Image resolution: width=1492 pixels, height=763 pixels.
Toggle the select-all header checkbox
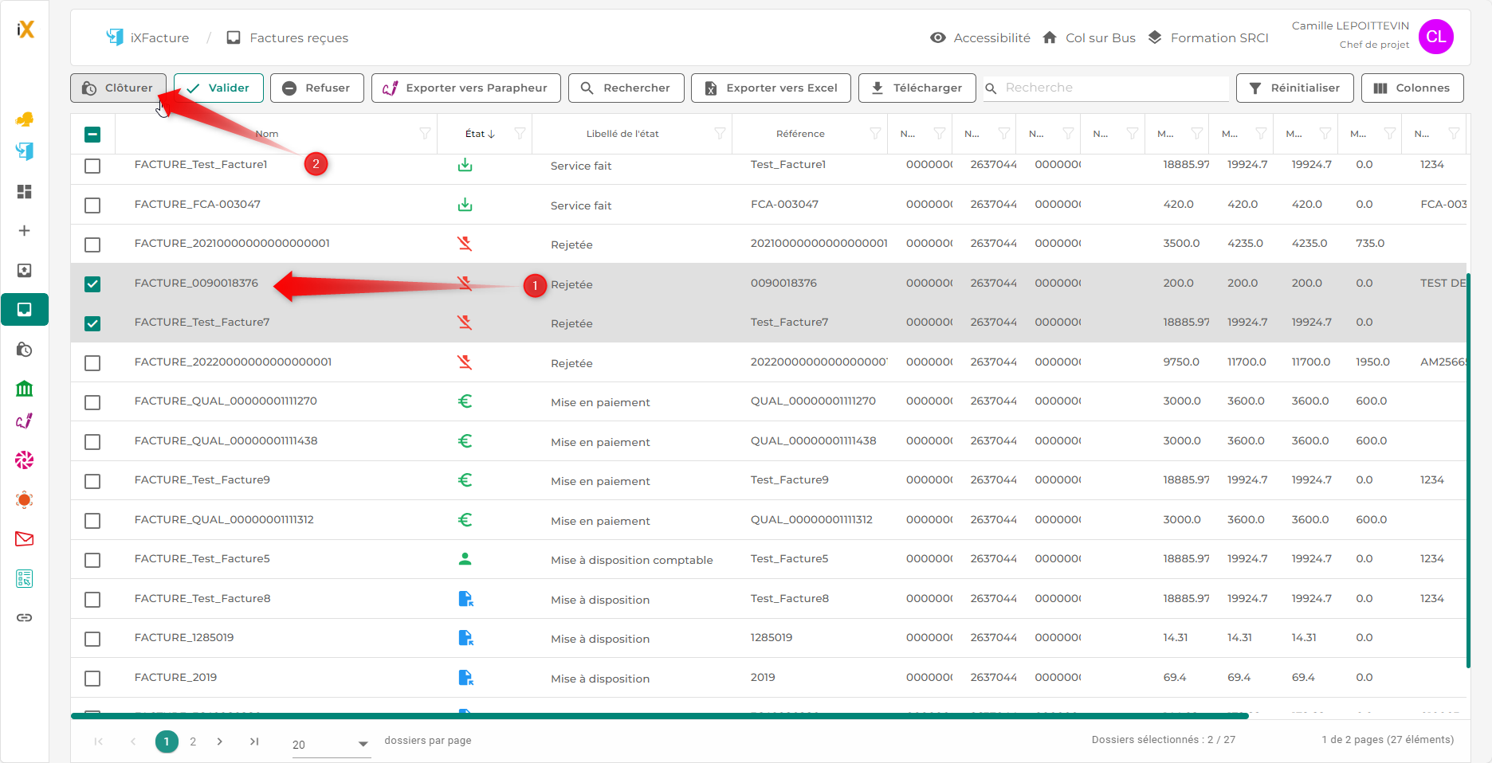[92, 135]
